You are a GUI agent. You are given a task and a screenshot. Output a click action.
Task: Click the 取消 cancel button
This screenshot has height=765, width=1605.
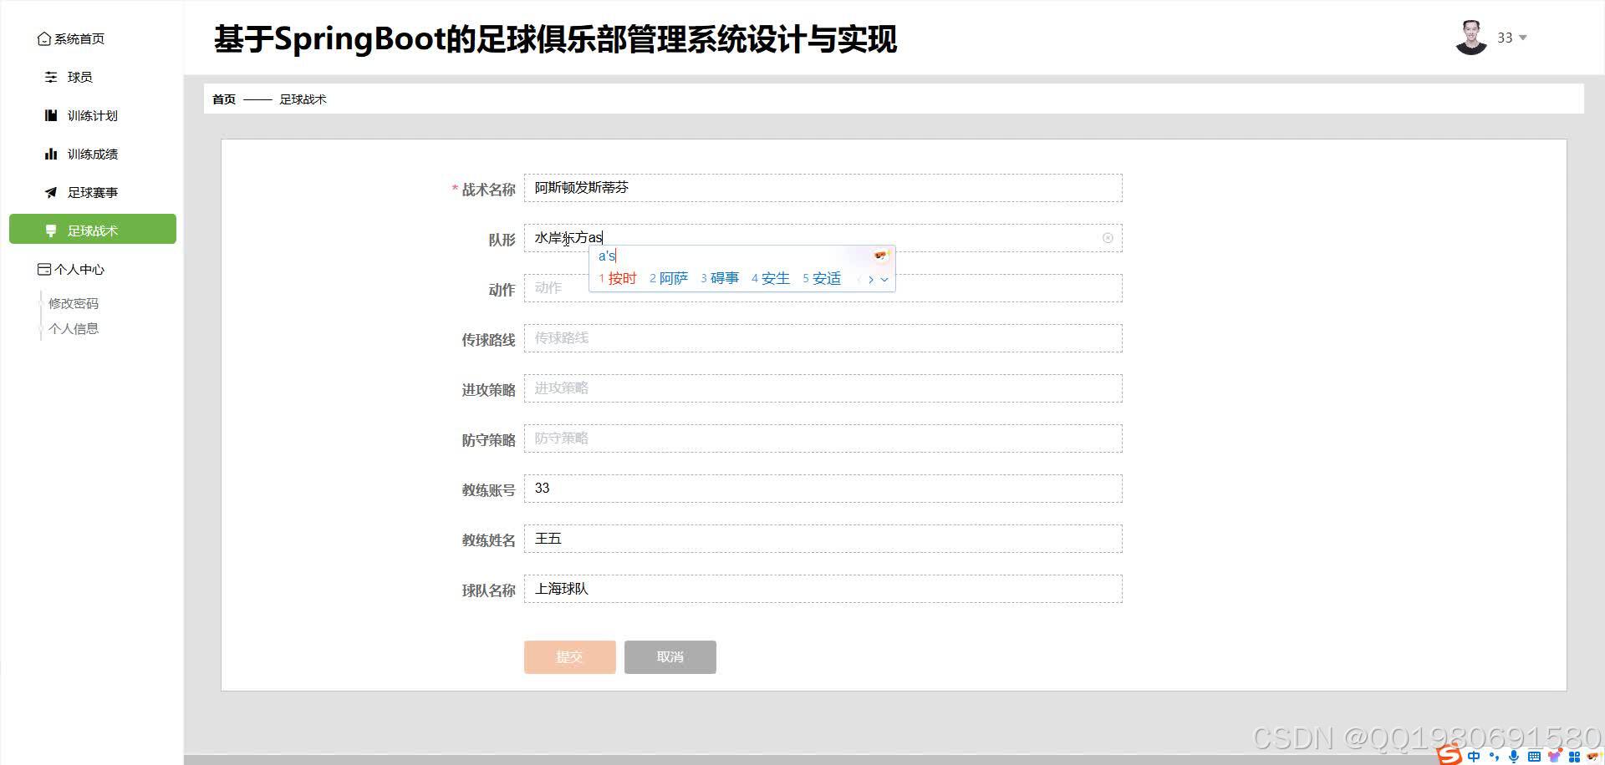[670, 657]
